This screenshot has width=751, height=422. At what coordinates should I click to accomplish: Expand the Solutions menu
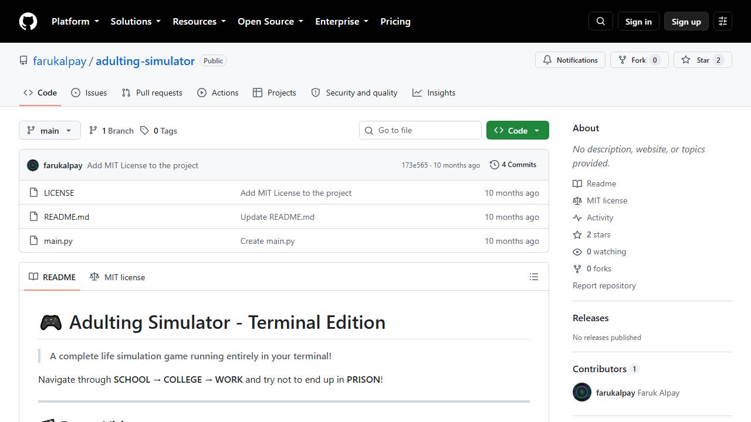click(136, 21)
